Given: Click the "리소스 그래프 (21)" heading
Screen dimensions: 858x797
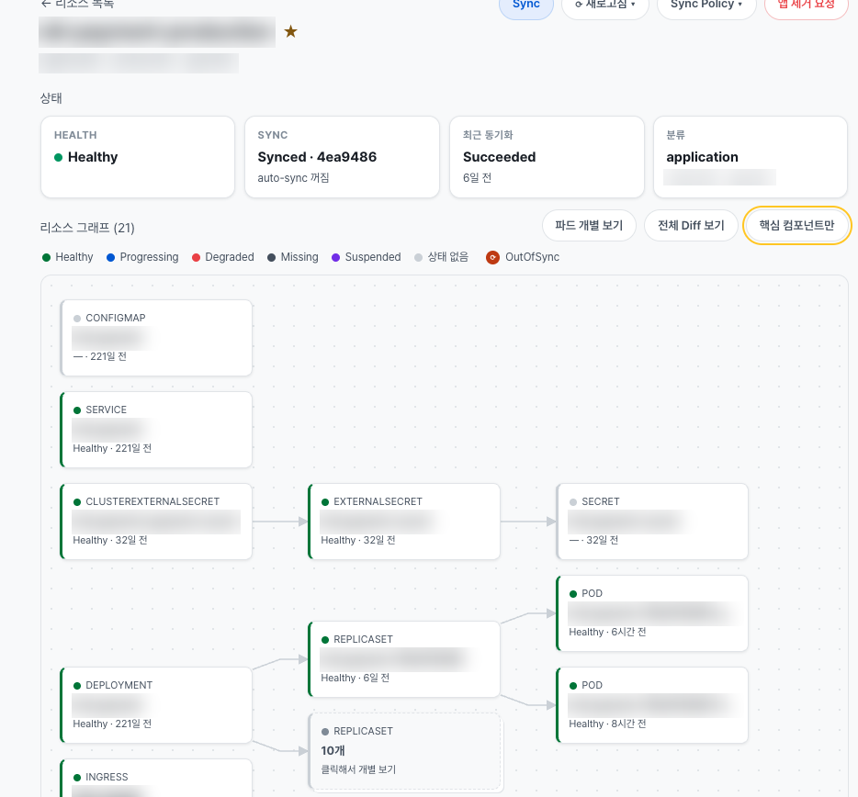Looking at the screenshot, I should point(87,228).
